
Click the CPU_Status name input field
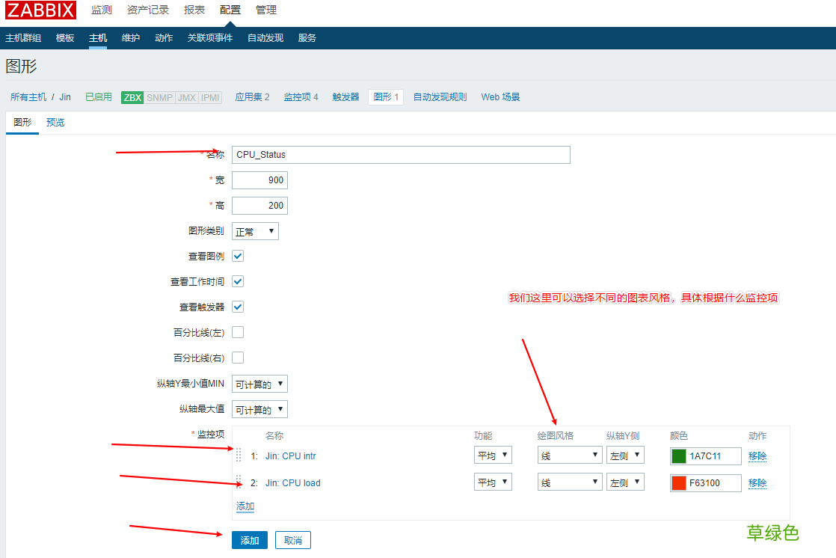pyautogui.click(x=401, y=155)
